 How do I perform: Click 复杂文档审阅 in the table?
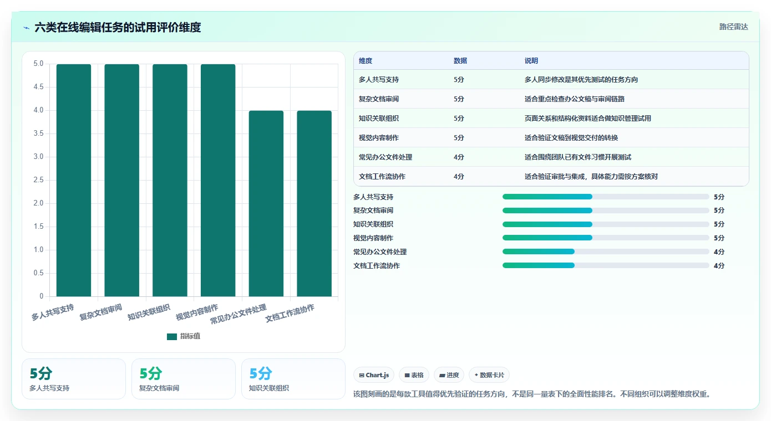(379, 99)
